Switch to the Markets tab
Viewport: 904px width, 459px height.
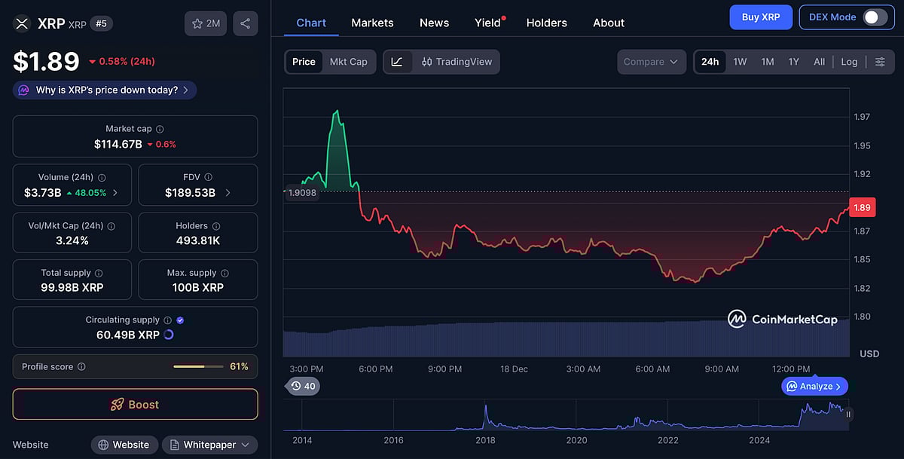coord(372,23)
